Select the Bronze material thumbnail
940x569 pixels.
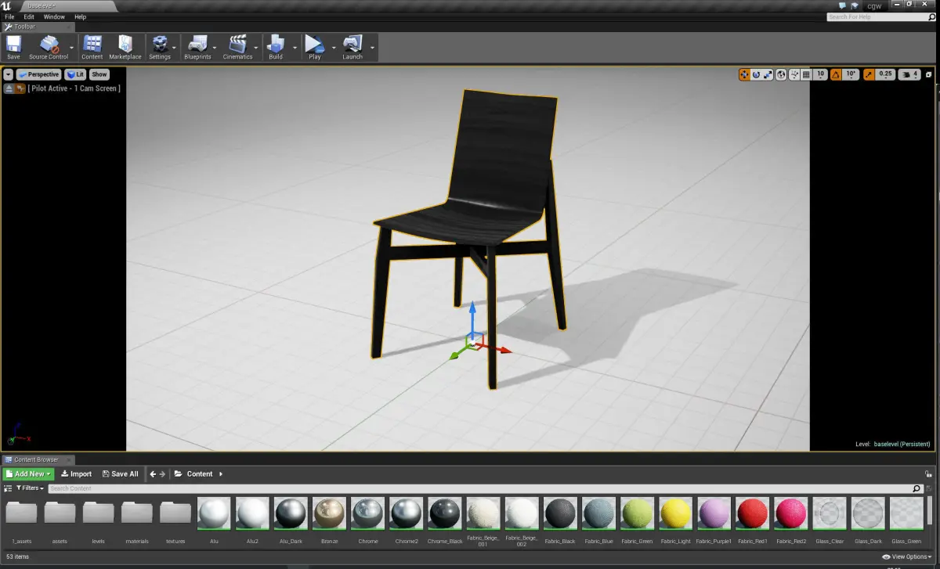(x=330, y=513)
